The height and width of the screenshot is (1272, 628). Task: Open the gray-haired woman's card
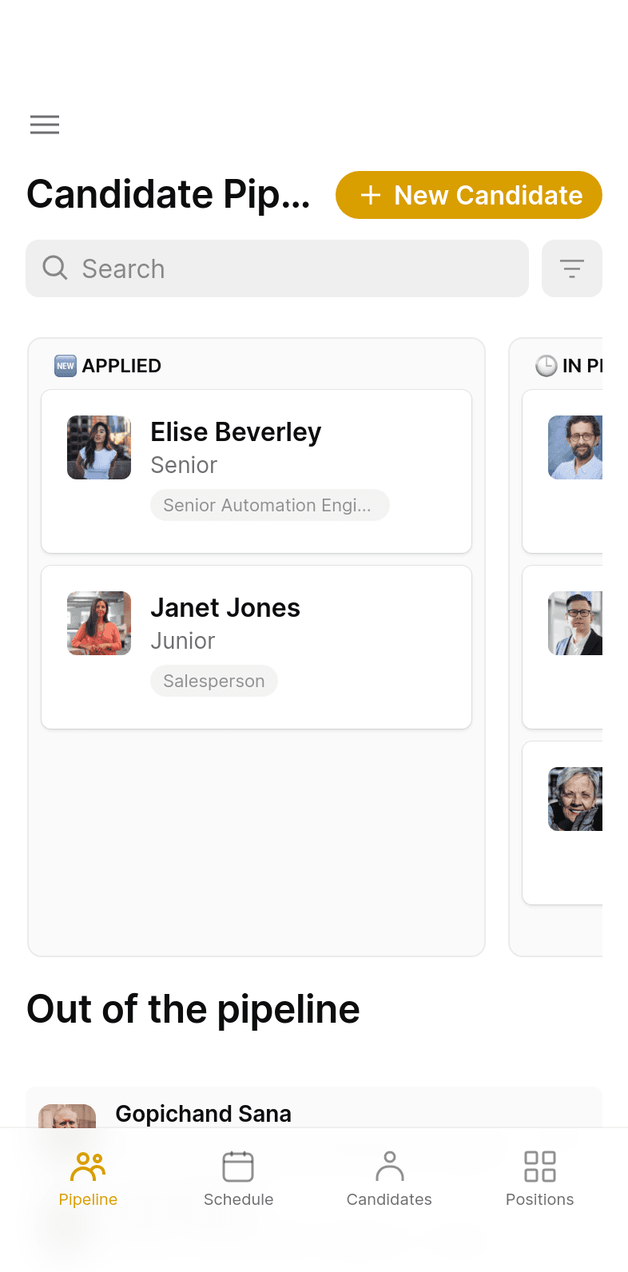coord(562,823)
